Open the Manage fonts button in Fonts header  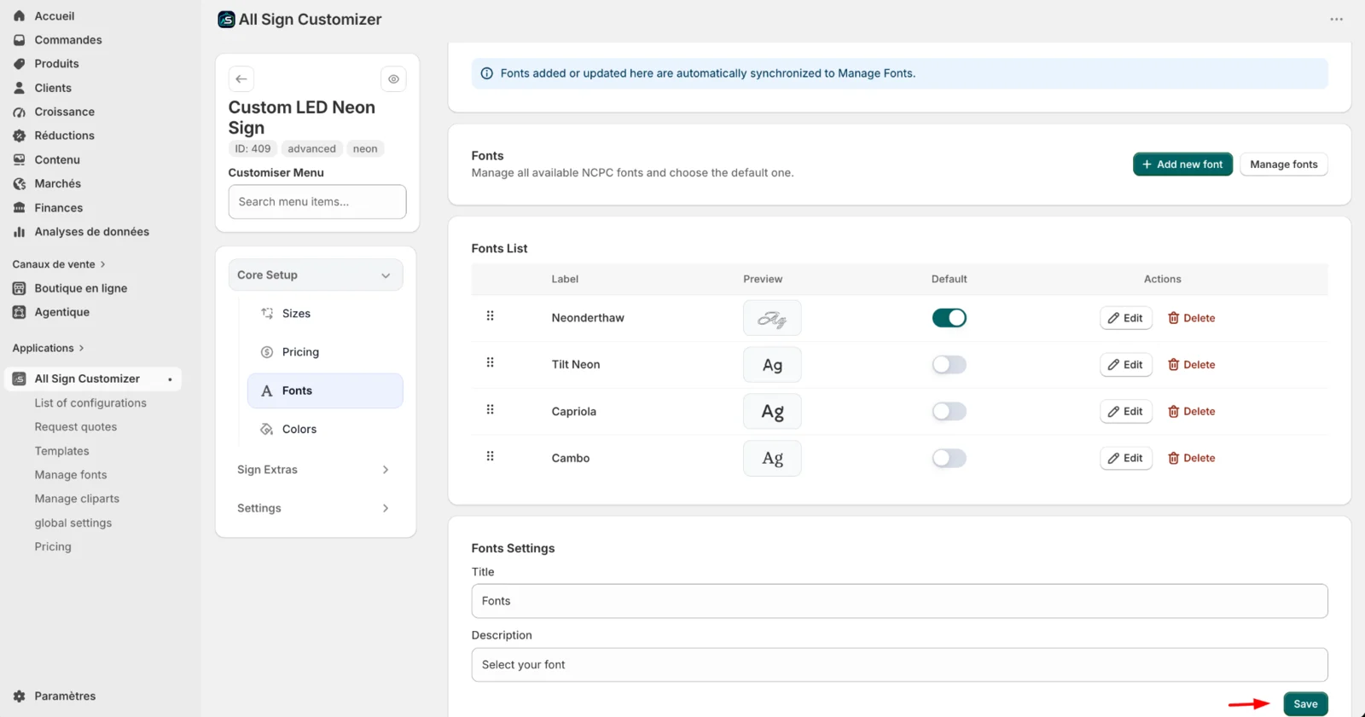[x=1283, y=165]
